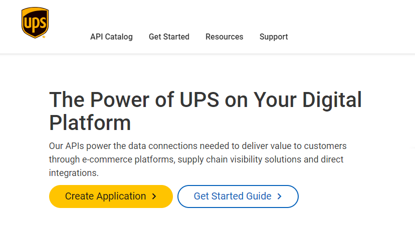Select Resources in the top navigation
The width and height of the screenshot is (415, 242).
225,36
